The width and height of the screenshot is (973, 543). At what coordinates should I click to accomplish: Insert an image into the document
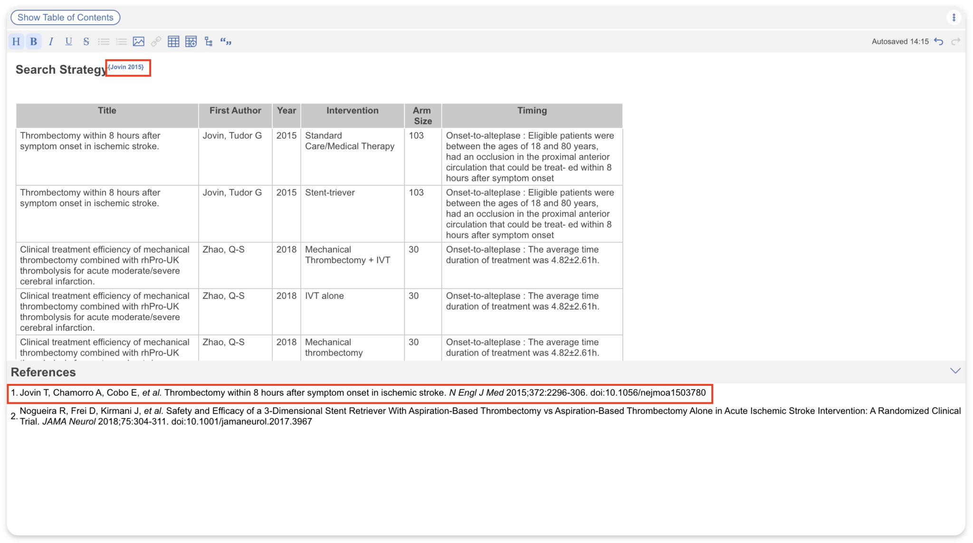click(x=138, y=41)
